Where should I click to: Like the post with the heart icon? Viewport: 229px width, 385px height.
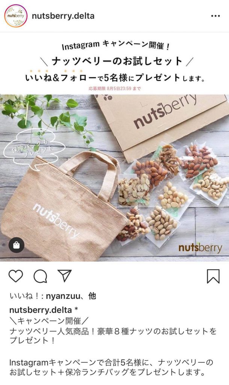click(16, 276)
